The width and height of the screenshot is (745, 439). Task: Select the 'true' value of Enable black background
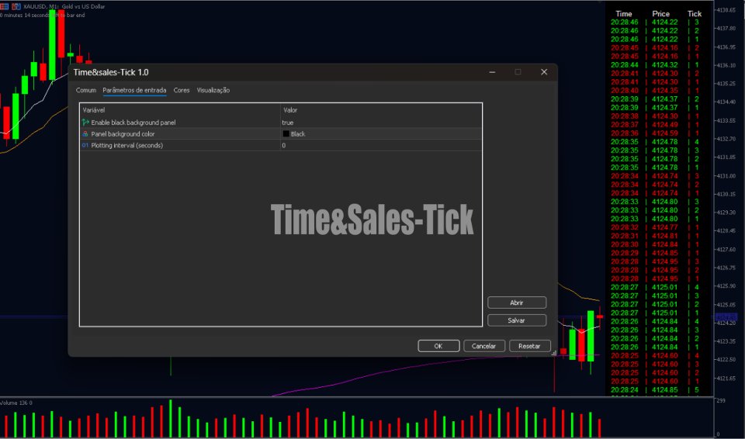coord(287,123)
